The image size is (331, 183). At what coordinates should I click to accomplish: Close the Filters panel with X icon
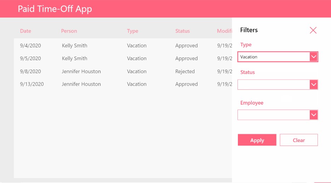(313, 30)
